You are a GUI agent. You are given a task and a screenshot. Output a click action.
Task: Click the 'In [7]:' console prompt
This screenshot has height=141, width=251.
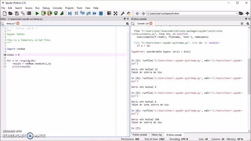[x=136, y=128]
